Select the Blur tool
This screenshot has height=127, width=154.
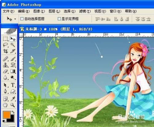point(5,77)
